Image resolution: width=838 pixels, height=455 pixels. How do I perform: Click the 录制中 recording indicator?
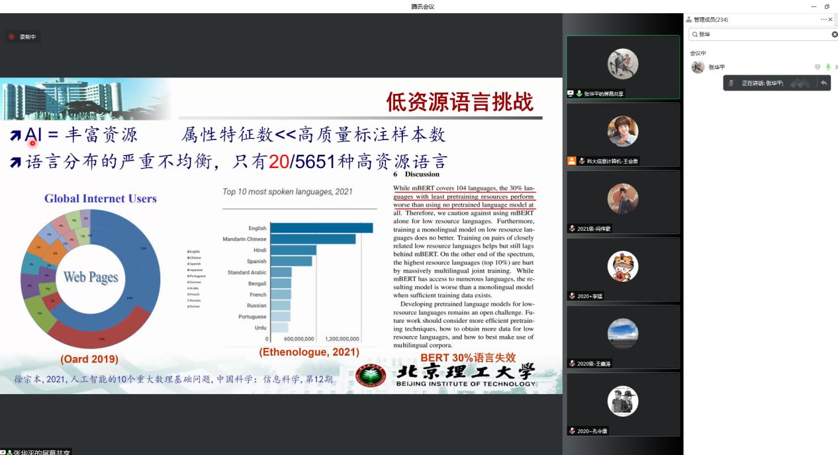tap(23, 37)
